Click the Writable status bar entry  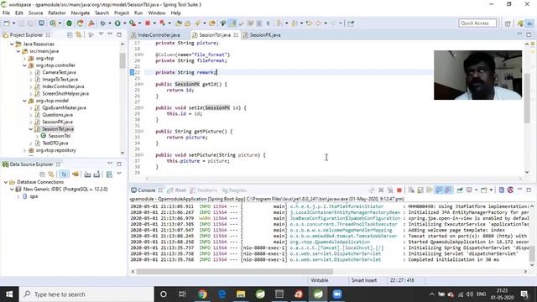point(320,280)
